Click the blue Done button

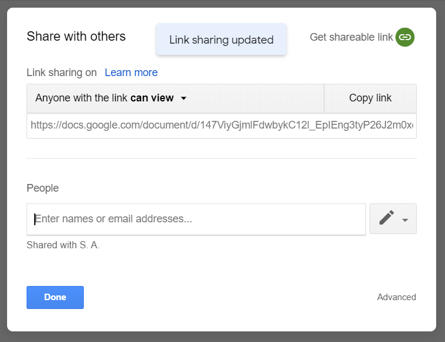[x=55, y=297]
